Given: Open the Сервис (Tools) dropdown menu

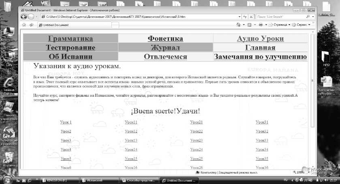Looking at the screenshot, I should tap(302, 25).
